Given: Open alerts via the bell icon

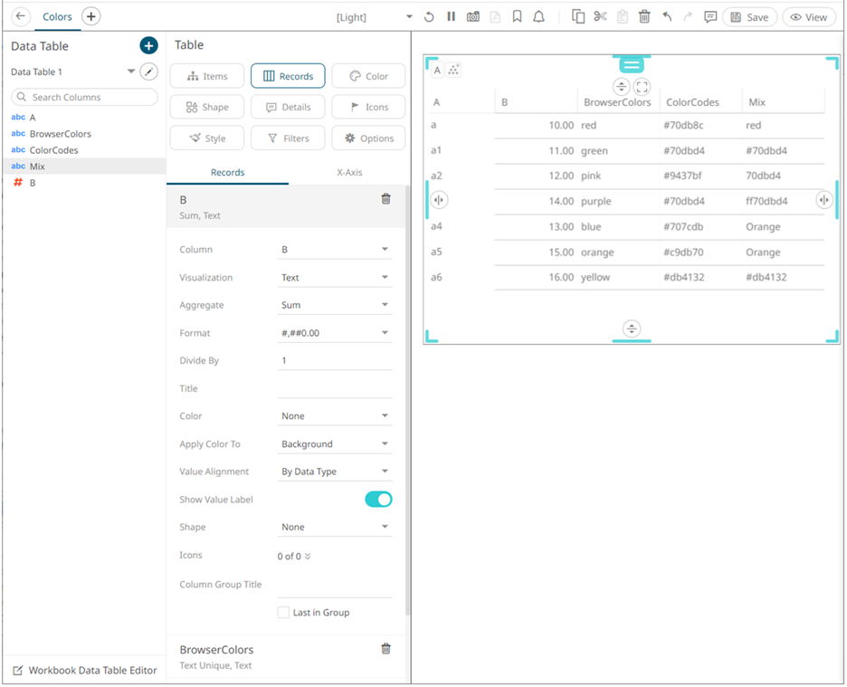Looking at the screenshot, I should click(539, 17).
